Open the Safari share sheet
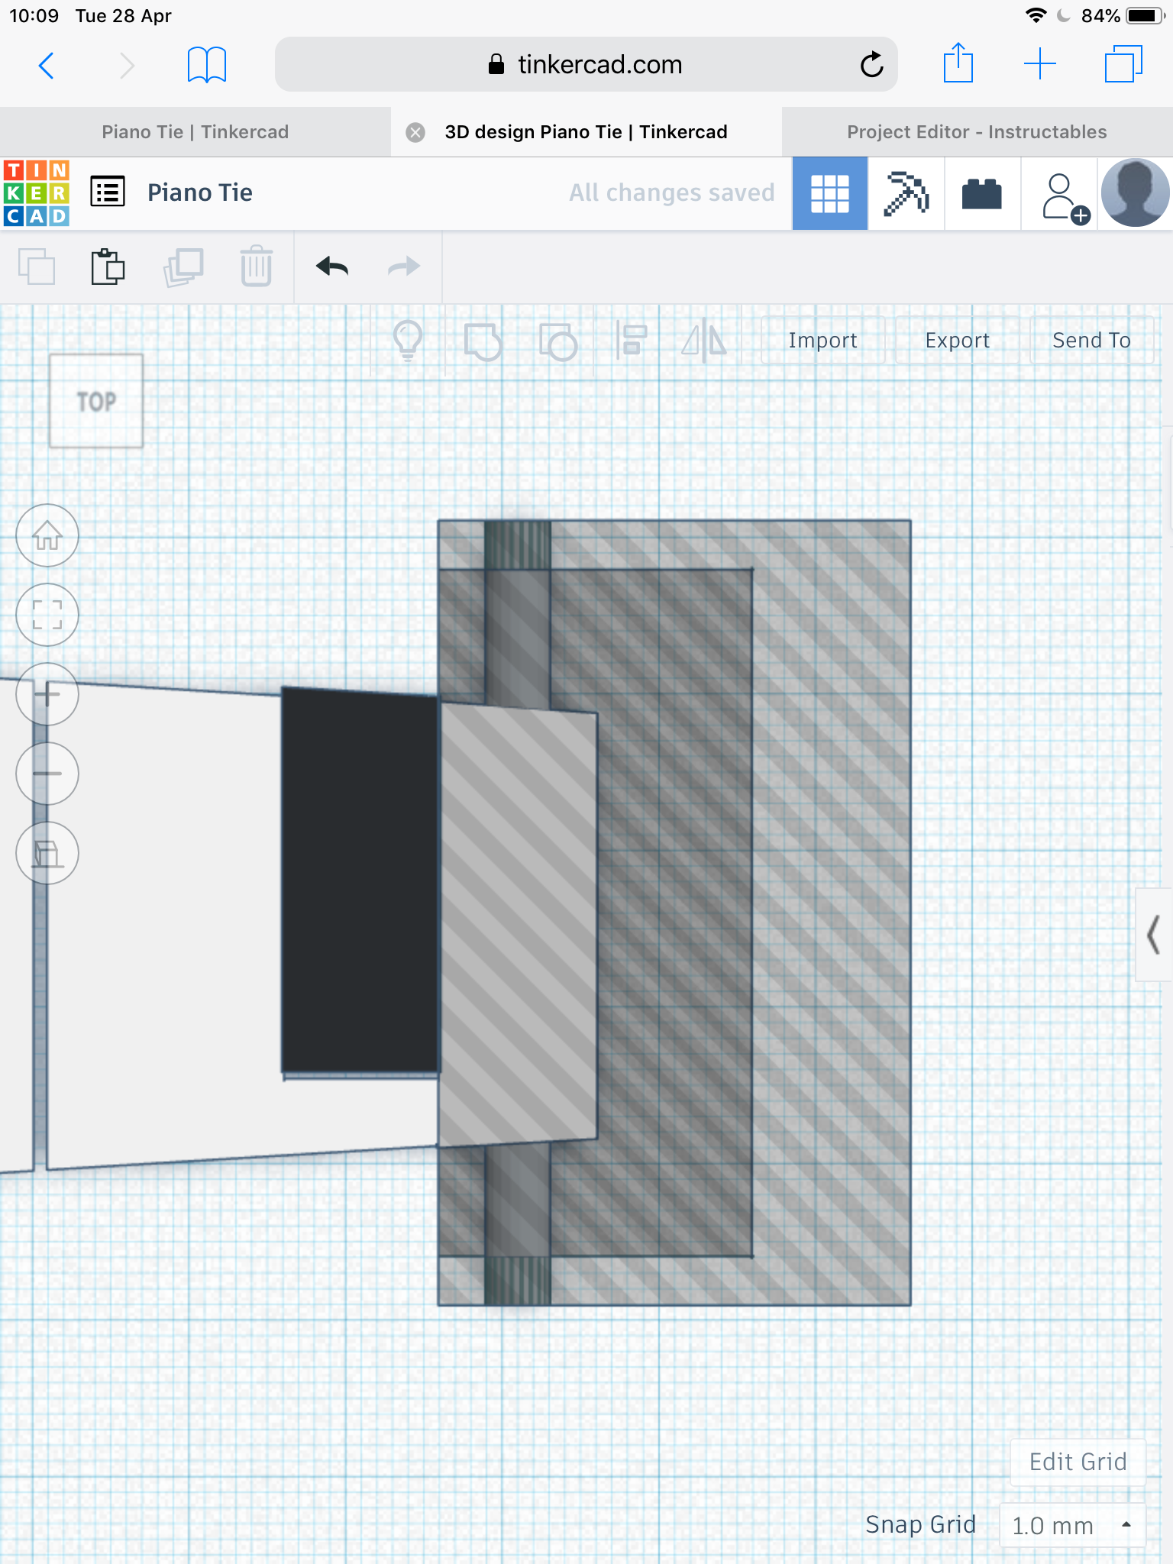The width and height of the screenshot is (1173, 1564). [x=958, y=63]
